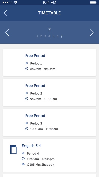
Task: Select day 3 in the day selector
Action: pyautogui.click(x=45, y=36)
